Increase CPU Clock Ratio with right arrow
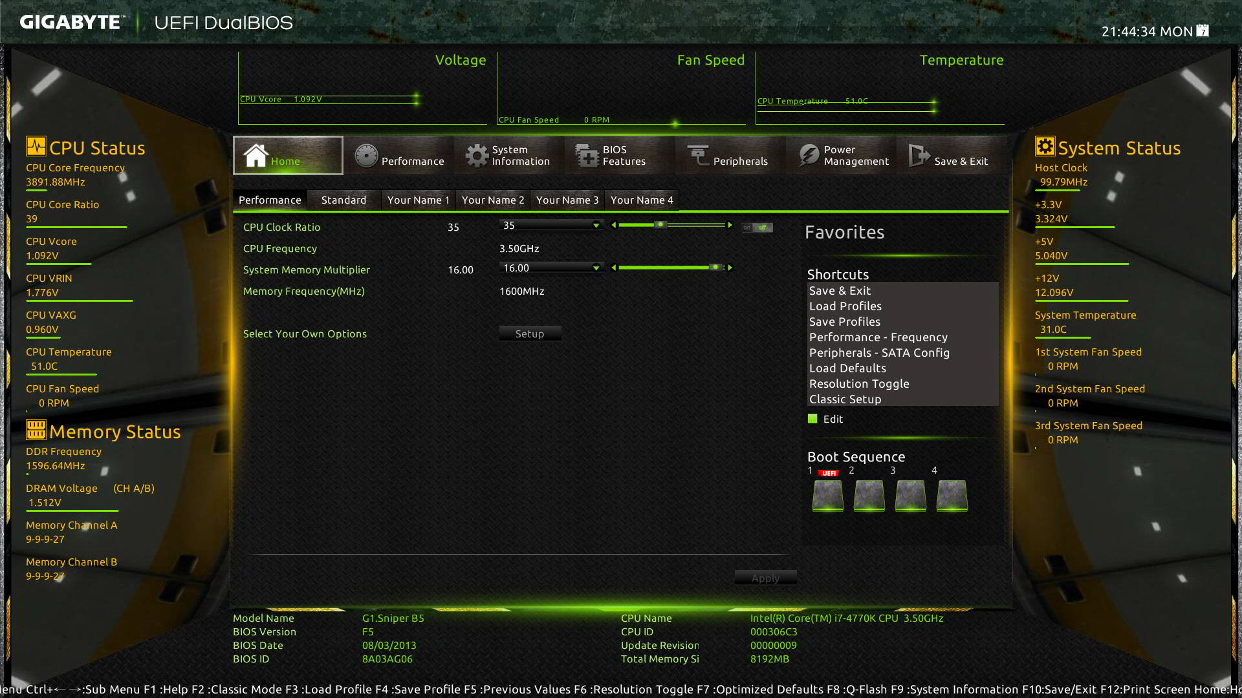The width and height of the screenshot is (1242, 698). [730, 225]
